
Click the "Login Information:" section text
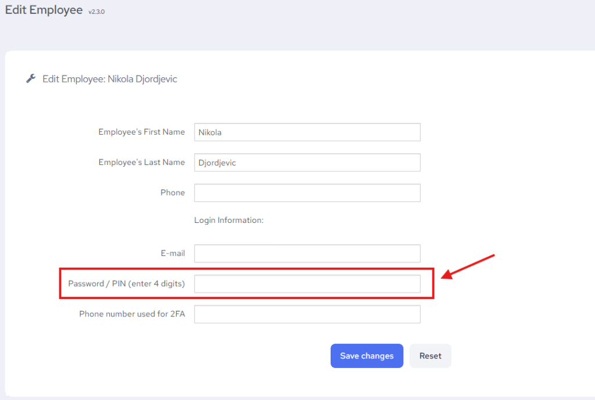click(x=229, y=221)
